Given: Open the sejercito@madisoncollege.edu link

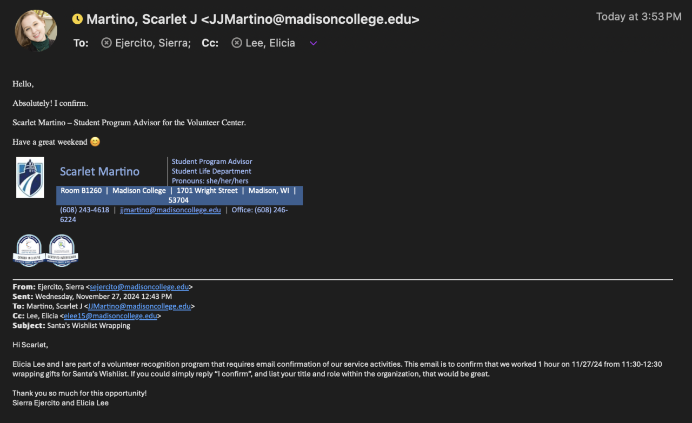Looking at the screenshot, I should click(x=139, y=287).
